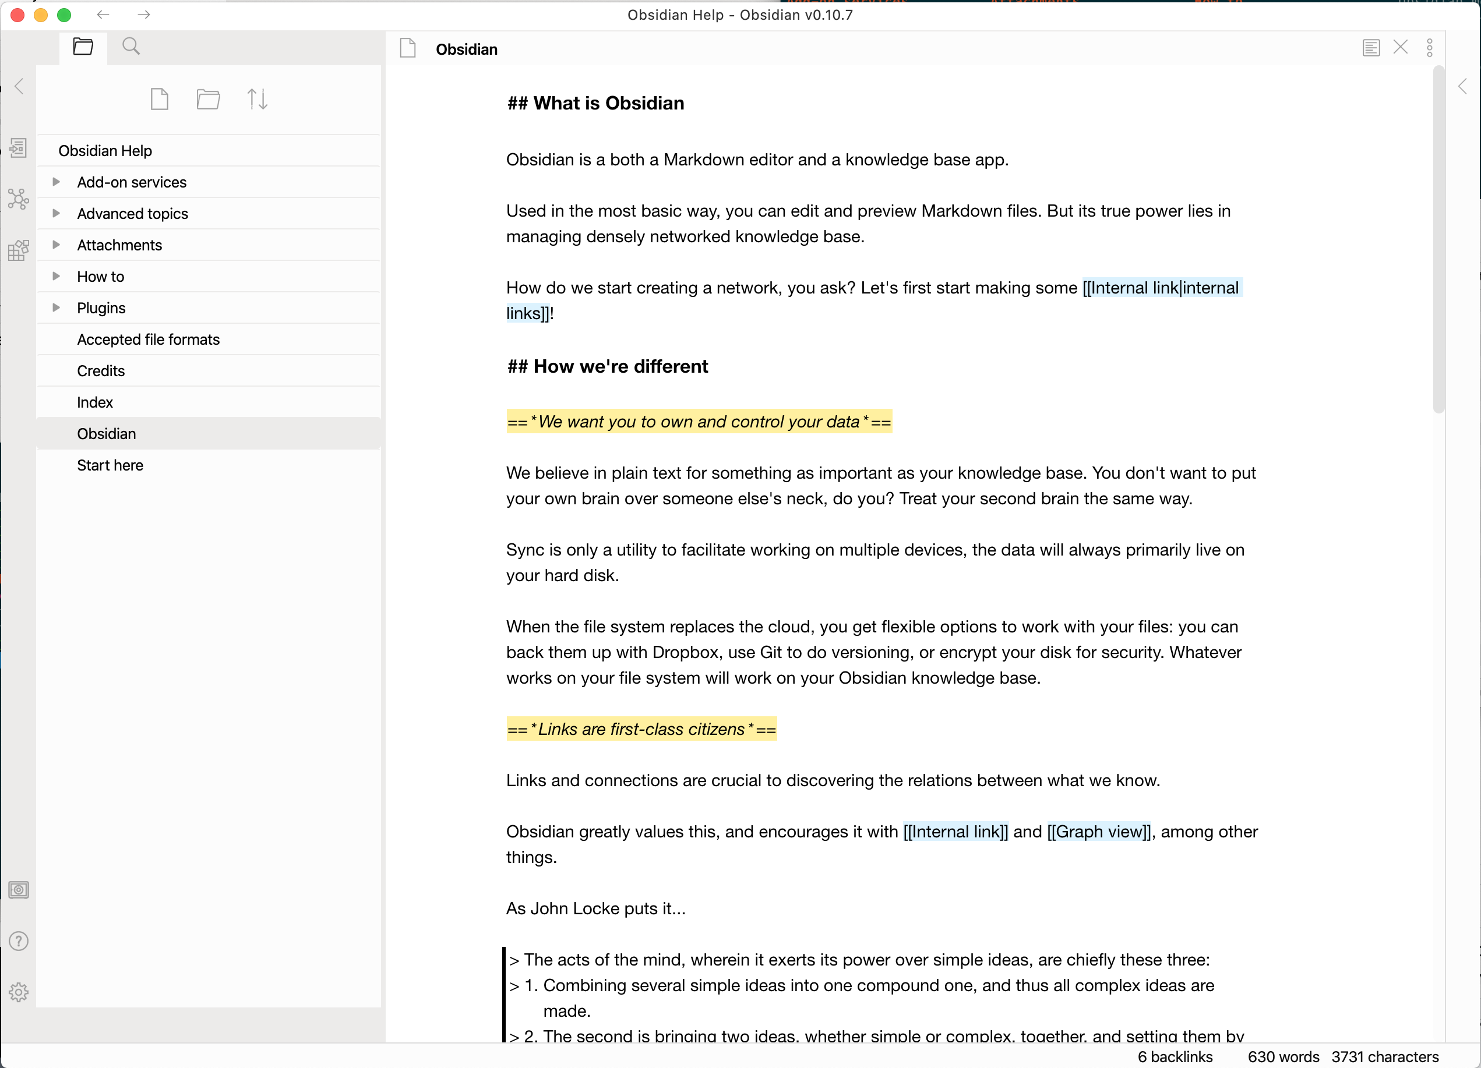The image size is (1481, 1068).
Task: Change sort order icon
Action: click(x=258, y=99)
